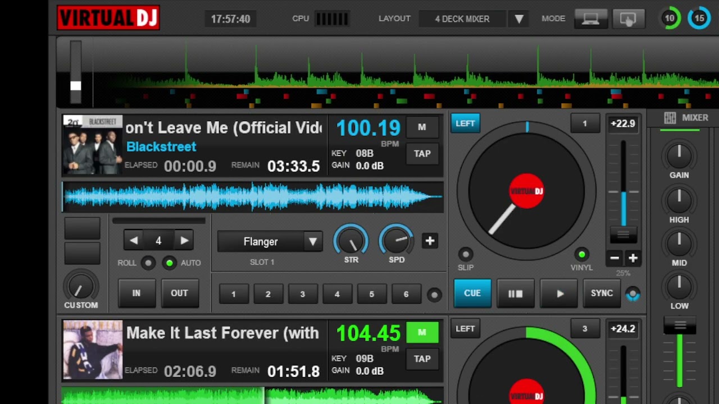The image size is (719, 404).
Task: Click Make It Last Forever cover thumbnail
Action: click(x=92, y=350)
